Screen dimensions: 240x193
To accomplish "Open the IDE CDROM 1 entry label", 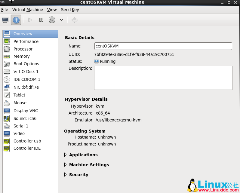I will click(27, 79).
